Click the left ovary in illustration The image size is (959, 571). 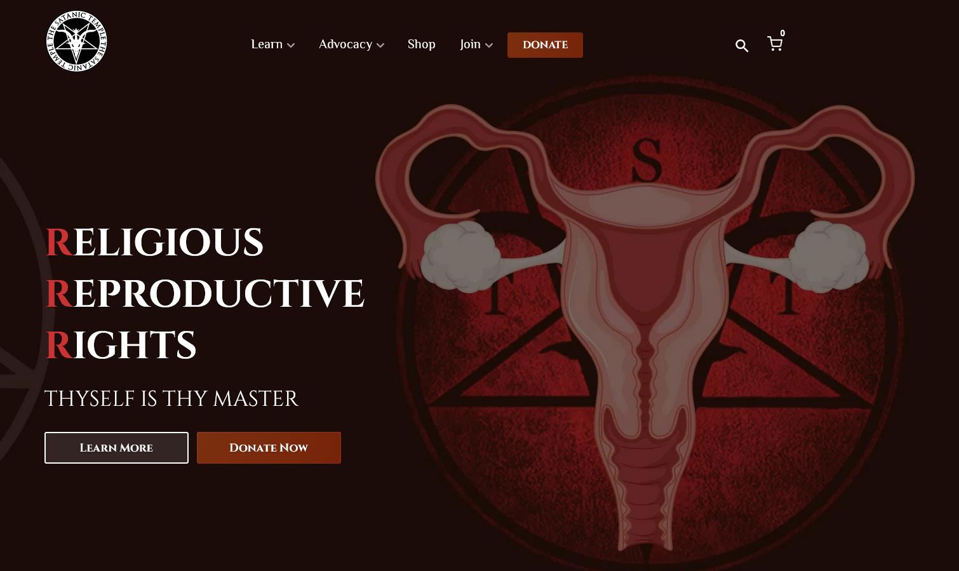pos(461,256)
